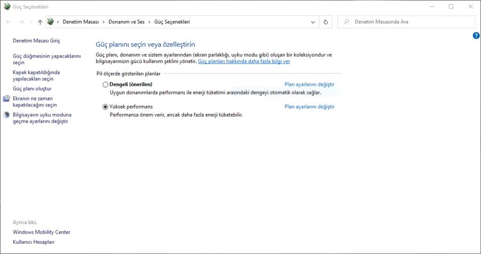481x254 pixels.
Task: Click Plan ayarlarını değiştir for Dengeli
Action: 309,84
